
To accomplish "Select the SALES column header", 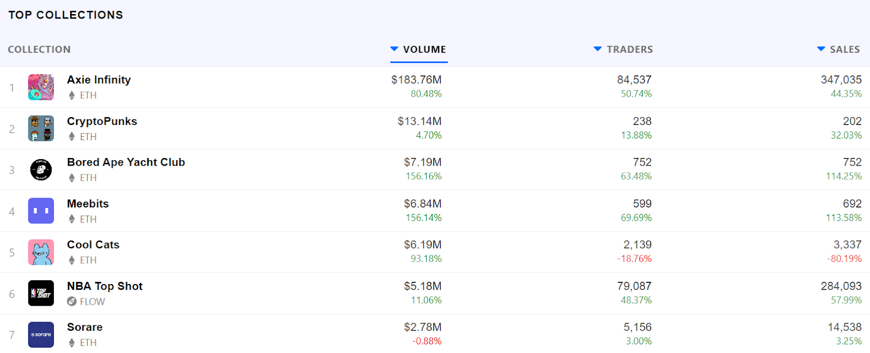I will 845,49.
